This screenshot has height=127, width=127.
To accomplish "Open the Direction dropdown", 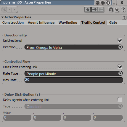I will click(x=73, y=47).
